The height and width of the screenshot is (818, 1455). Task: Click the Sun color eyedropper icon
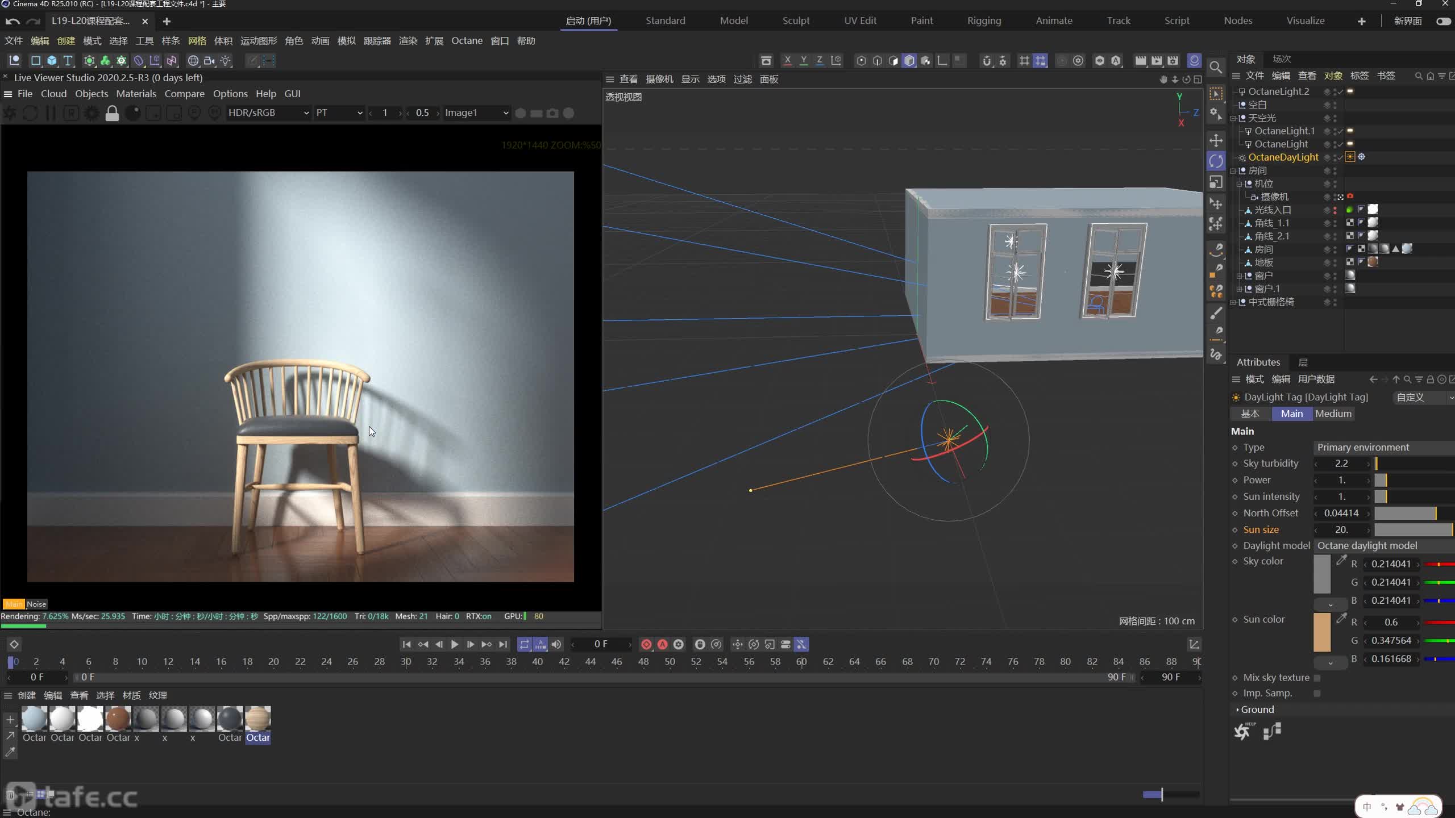(1341, 618)
